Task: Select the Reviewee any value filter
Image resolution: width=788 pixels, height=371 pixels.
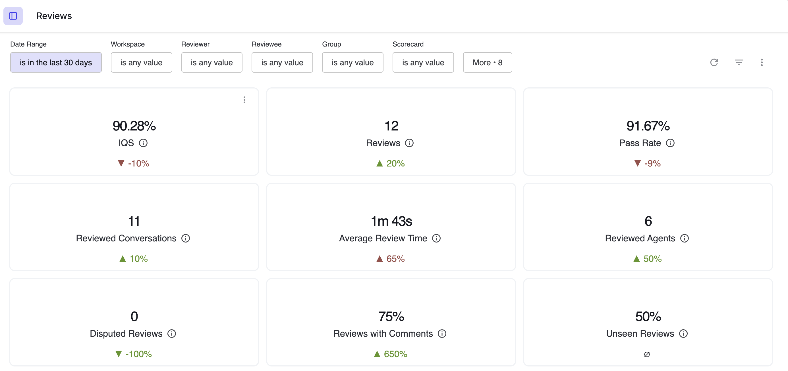Action: (x=282, y=62)
